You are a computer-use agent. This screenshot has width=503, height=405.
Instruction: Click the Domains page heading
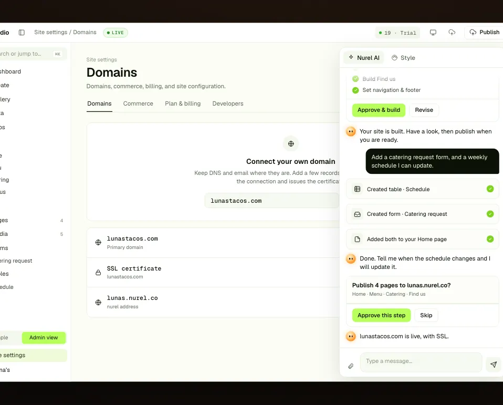tap(112, 72)
